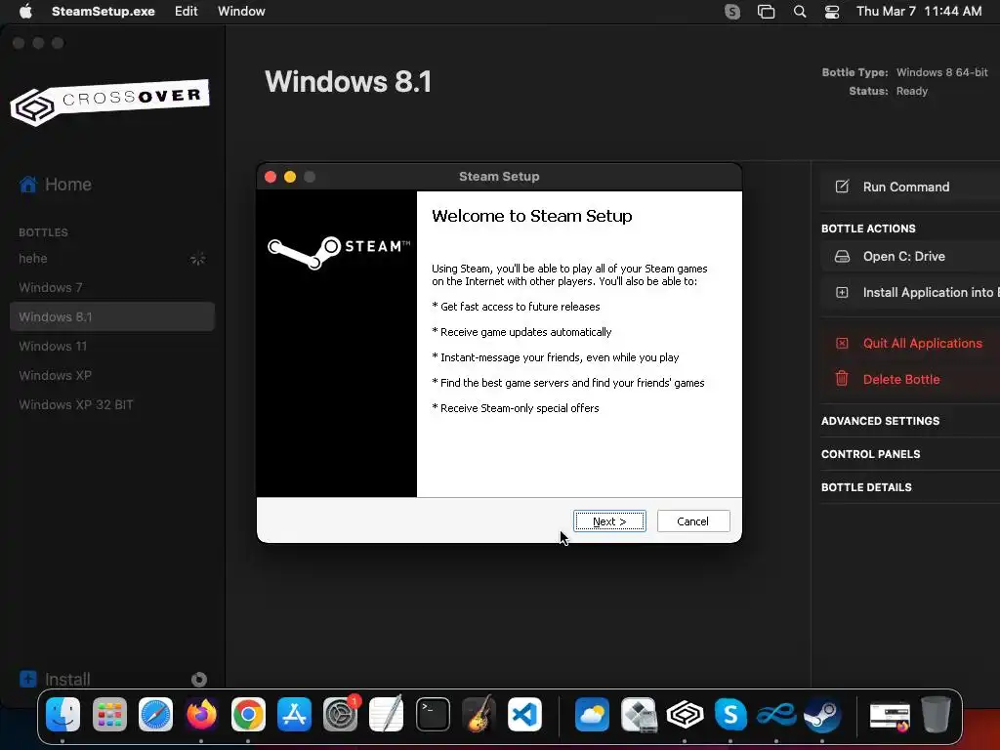The width and height of the screenshot is (1000, 750).
Task: Open CrossOver from the Dock
Action: click(685, 714)
